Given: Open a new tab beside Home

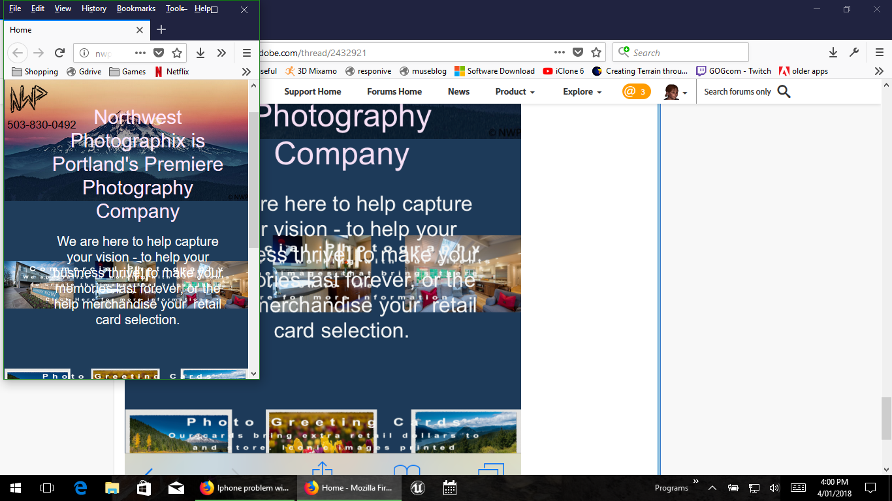Looking at the screenshot, I should point(161,29).
